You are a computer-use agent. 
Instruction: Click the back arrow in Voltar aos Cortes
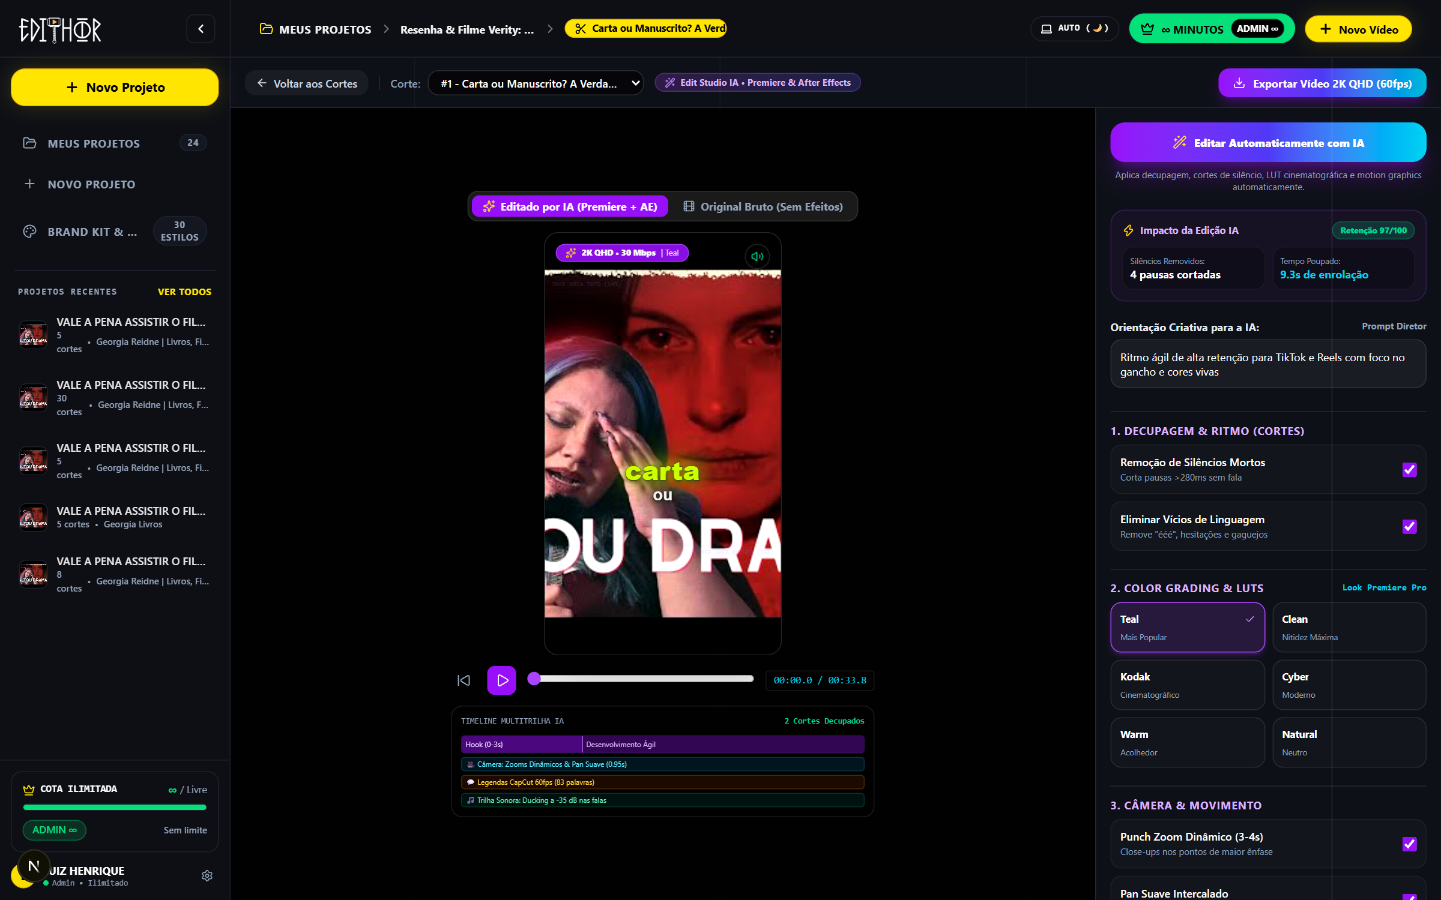262,83
